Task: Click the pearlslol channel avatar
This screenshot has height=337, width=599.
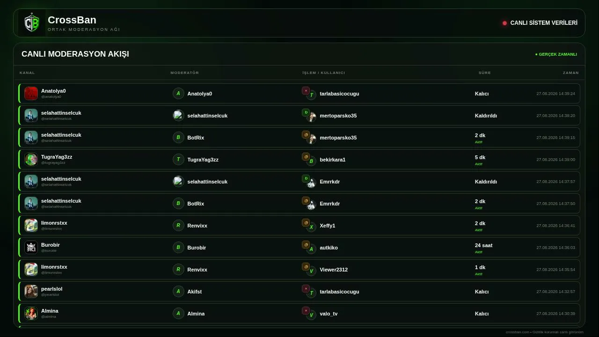Action: pyautogui.click(x=31, y=291)
